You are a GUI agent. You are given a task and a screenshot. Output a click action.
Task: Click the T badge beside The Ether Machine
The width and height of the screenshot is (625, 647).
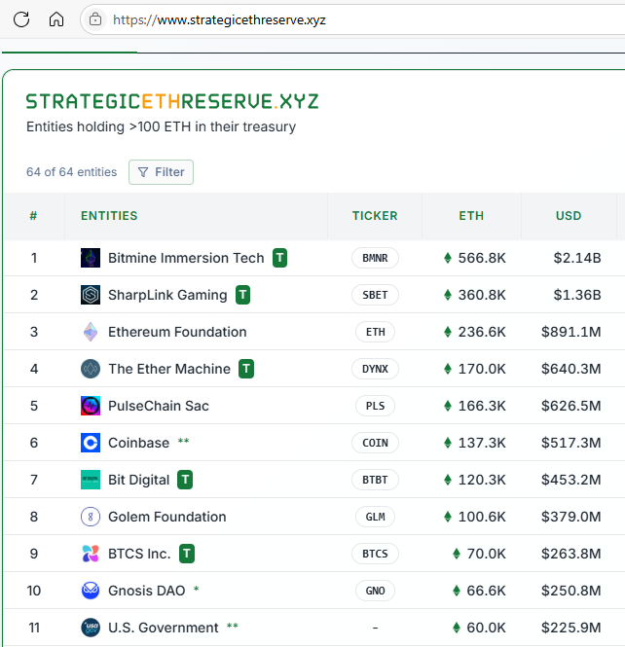[246, 369]
